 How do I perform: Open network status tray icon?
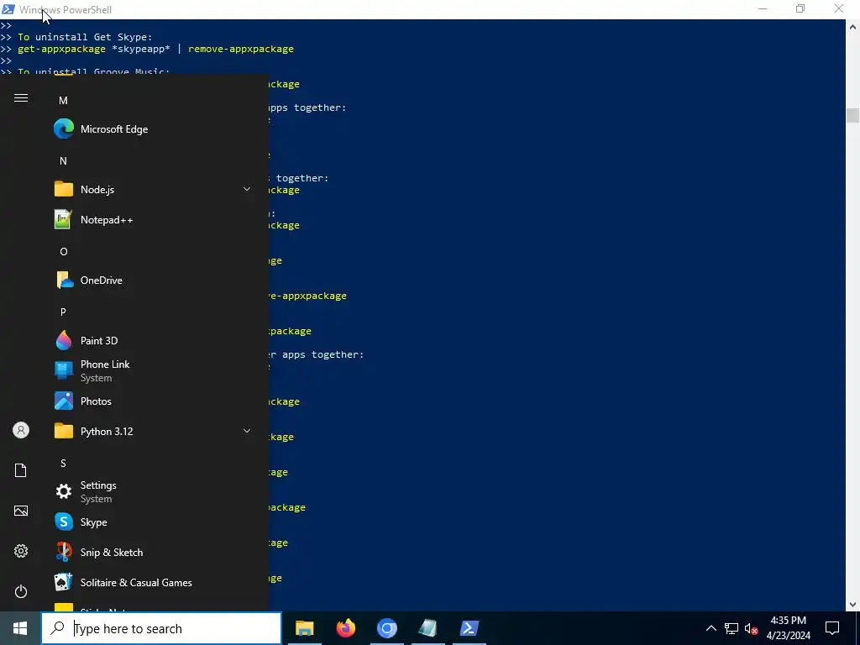pos(732,628)
